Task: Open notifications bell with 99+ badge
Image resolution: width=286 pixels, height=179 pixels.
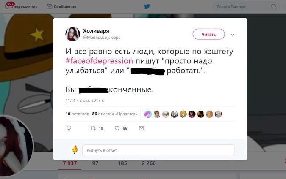Action: click(x=7, y=6)
